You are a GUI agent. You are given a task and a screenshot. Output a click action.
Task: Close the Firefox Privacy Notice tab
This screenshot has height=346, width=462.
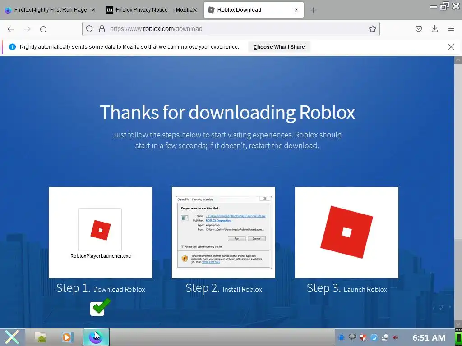[x=195, y=10]
